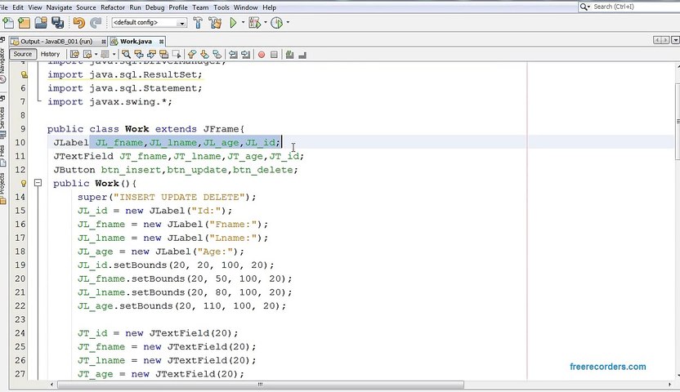This screenshot has width=680, height=392.
Task: Run the project with green play
Action: tap(234, 23)
